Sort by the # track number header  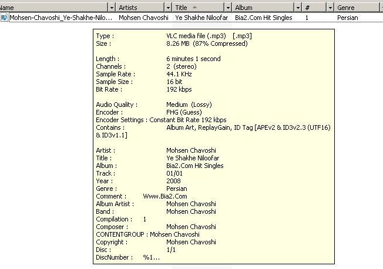coord(314,8)
